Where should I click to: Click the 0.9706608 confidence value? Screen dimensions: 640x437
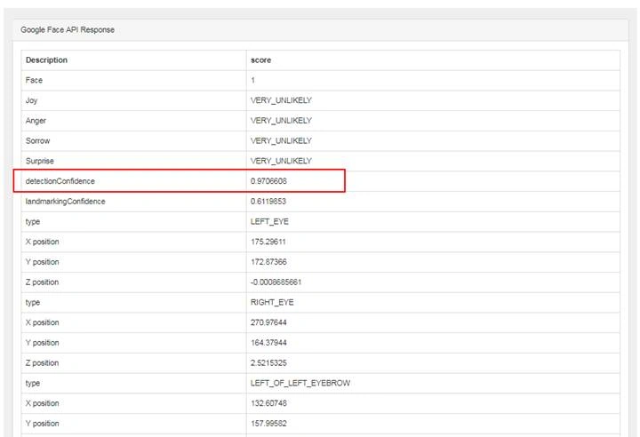click(268, 181)
